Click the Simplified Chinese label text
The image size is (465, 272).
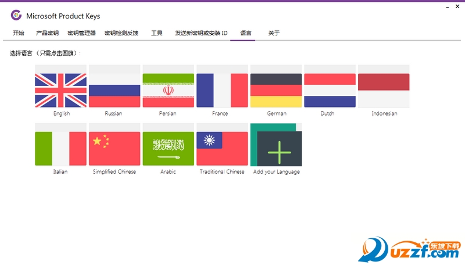(x=114, y=171)
